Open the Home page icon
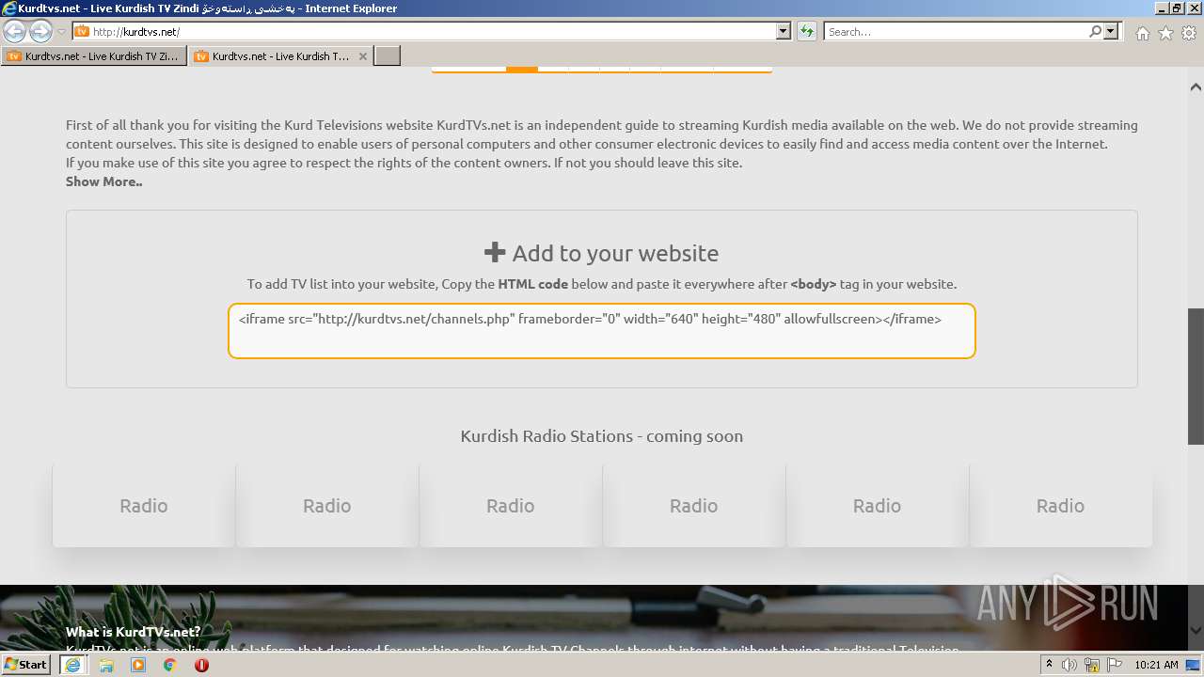This screenshot has width=1204, height=677. click(1142, 33)
